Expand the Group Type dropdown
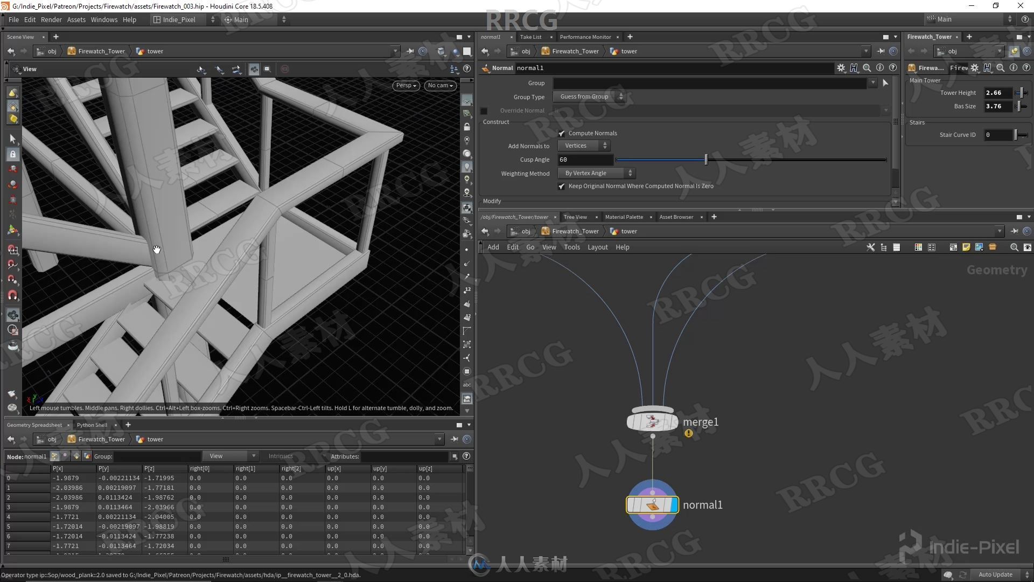1034x582 pixels. (590, 96)
